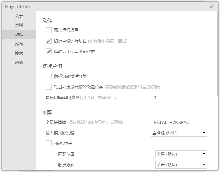Open the 输入模式触发键 dropdown

click(x=179, y=133)
